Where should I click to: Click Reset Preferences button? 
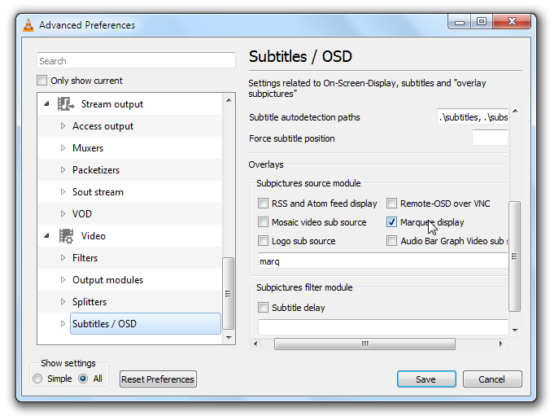tap(158, 379)
